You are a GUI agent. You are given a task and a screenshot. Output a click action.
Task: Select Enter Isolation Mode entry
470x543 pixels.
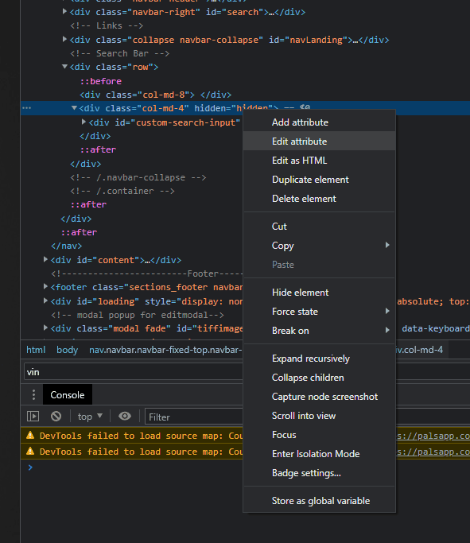[x=319, y=454]
